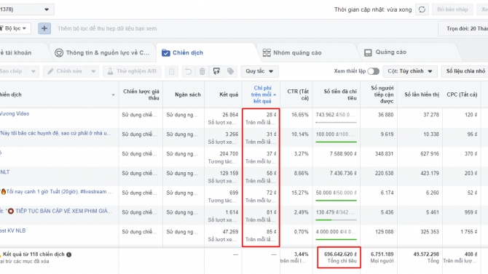
Task: Toggle the Xem thiết lập switch
Action: [x=373, y=71]
